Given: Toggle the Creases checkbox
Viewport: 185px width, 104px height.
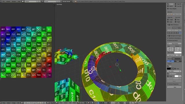Looking at the screenshot, I should tap(168, 4).
